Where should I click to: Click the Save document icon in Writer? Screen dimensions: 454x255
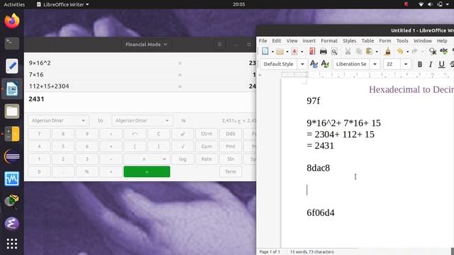pos(294,52)
